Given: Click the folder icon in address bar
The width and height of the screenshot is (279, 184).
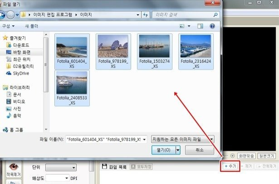Looking at the screenshot, I should point(23,15).
